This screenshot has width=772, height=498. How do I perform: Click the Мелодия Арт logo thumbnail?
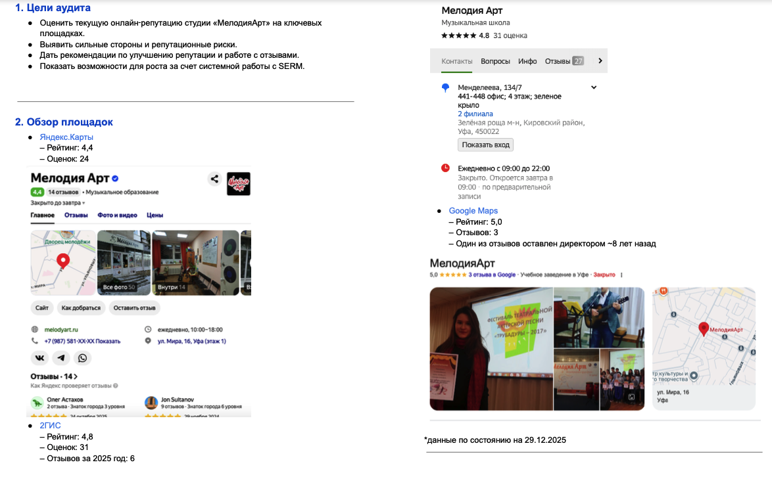(238, 183)
